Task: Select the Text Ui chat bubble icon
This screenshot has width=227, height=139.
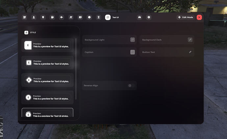Action: pyautogui.click(x=108, y=17)
